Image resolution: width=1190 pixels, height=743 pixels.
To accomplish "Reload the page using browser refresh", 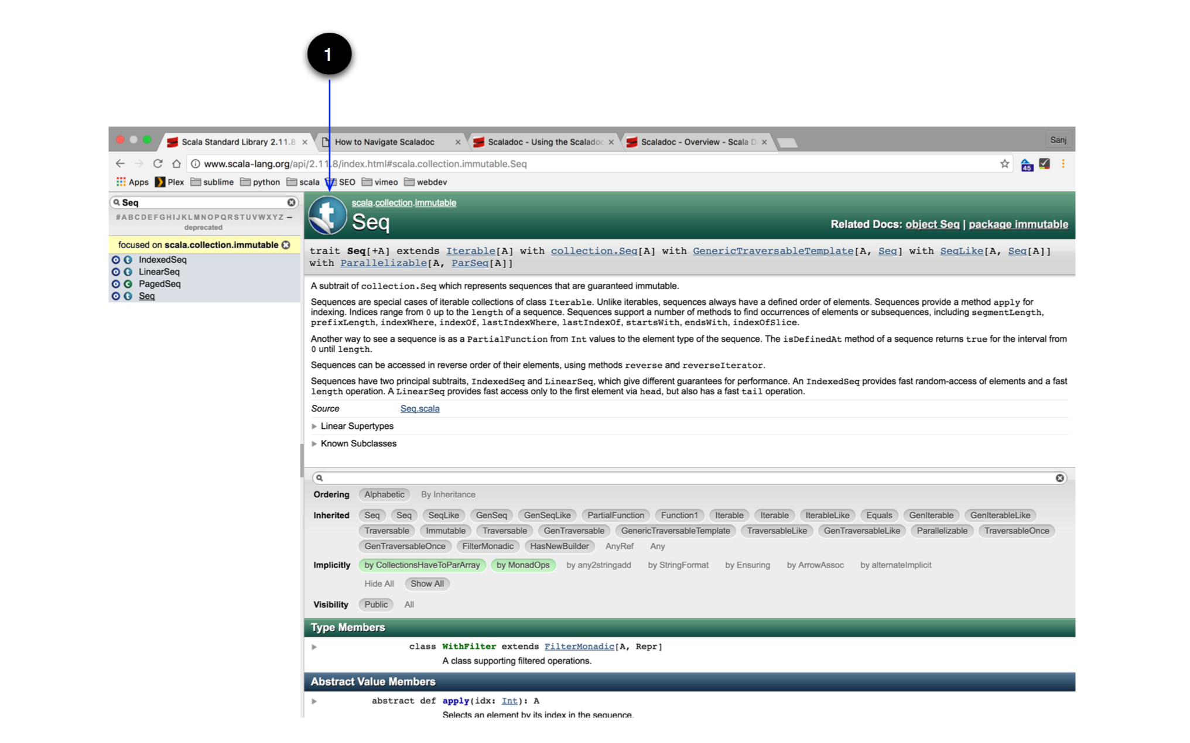I will [158, 164].
